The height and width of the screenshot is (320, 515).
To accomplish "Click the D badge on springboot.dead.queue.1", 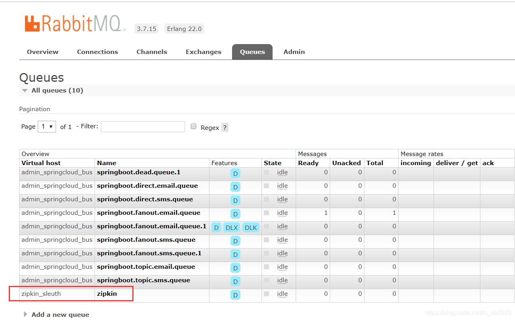I will (x=235, y=173).
